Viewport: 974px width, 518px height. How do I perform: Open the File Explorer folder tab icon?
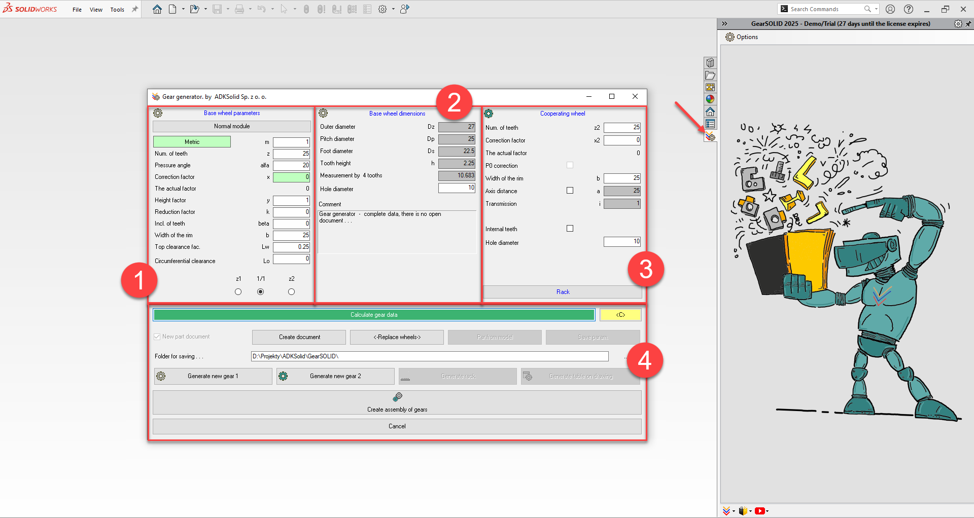710,75
